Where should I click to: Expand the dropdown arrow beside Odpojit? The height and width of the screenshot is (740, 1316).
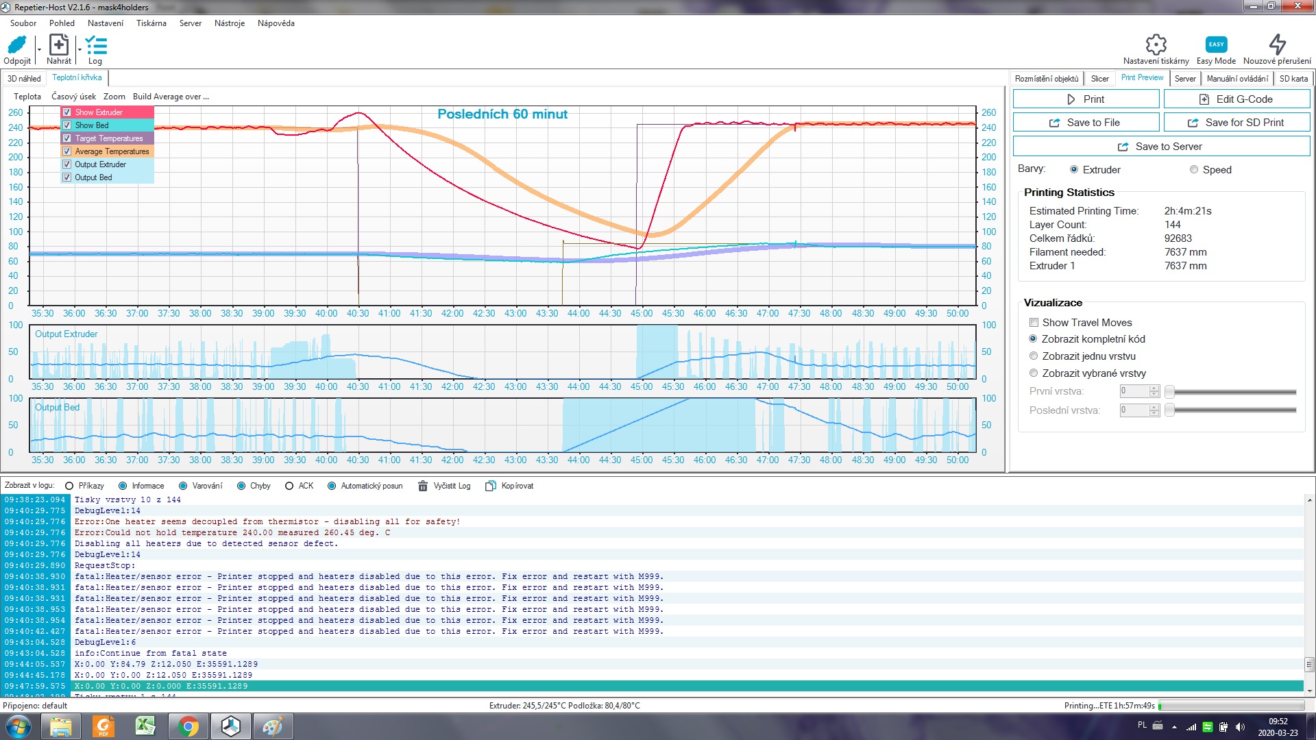39,49
